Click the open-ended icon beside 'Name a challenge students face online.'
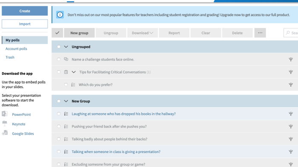 click(x=66, y=59)
